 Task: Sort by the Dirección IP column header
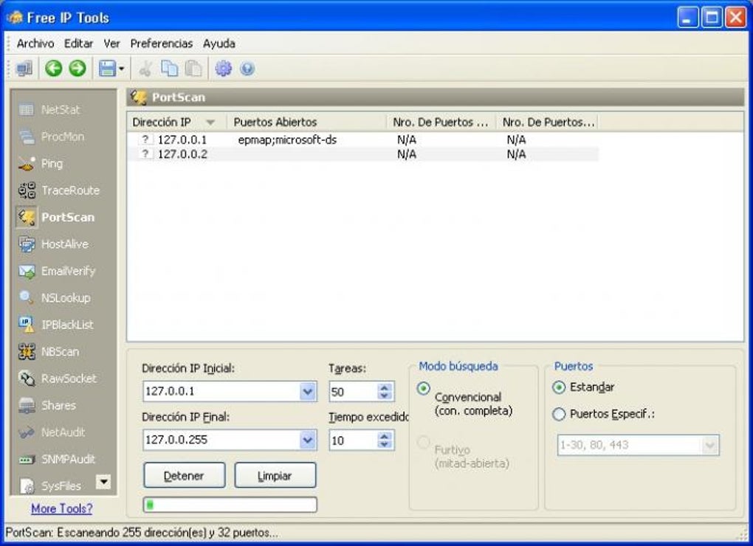pyautogui.click(x=176, y=122)
